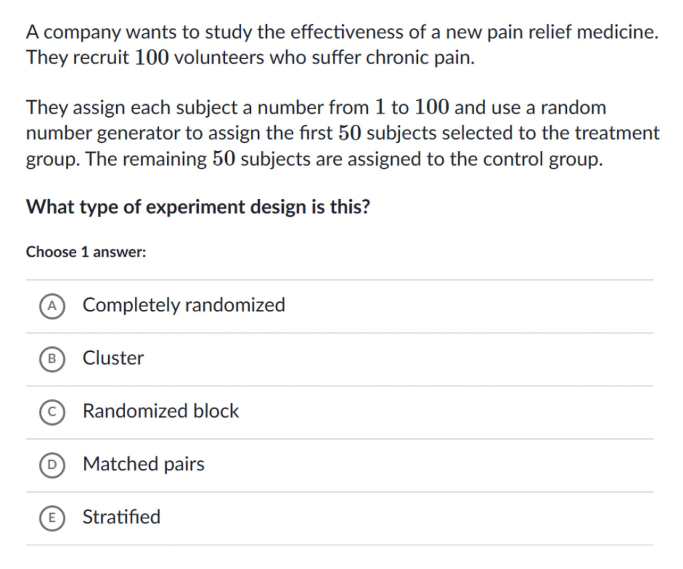Select radio button A for Completely randomized
The width and height of the screenshot is (683, 569).
click(52, 306)
